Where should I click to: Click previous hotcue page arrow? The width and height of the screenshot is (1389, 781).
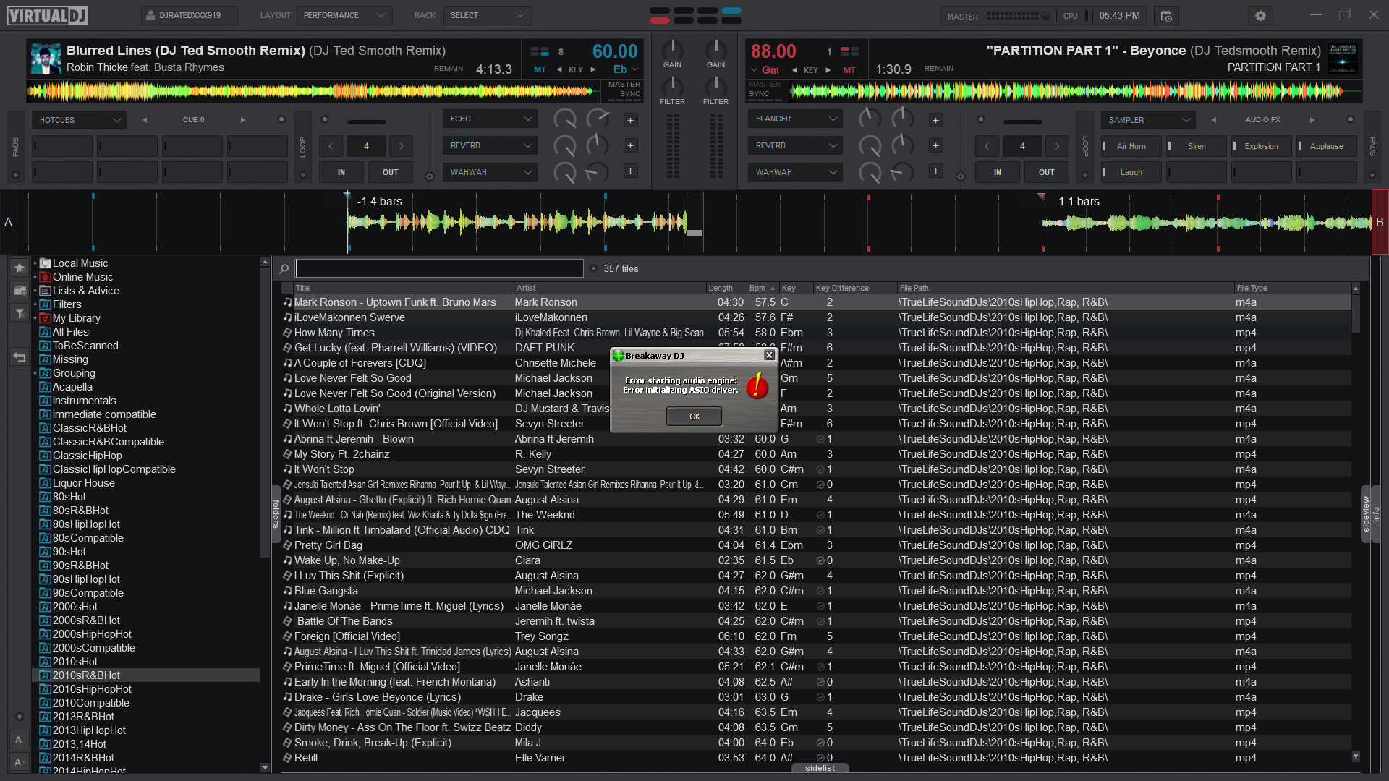click(x=145, y=120)
